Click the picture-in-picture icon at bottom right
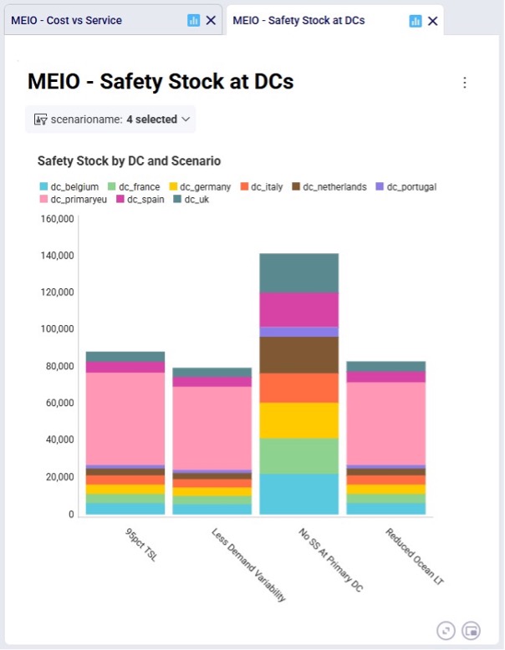Screen dimensions: 505x650 tap(471, 631)
